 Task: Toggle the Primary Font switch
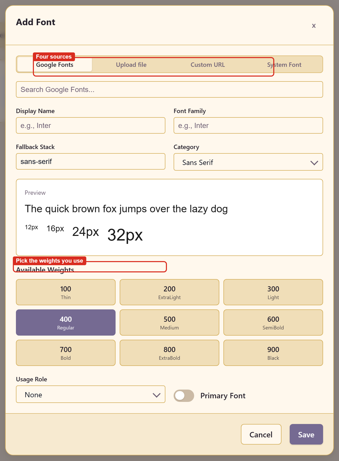coord(184,395)
